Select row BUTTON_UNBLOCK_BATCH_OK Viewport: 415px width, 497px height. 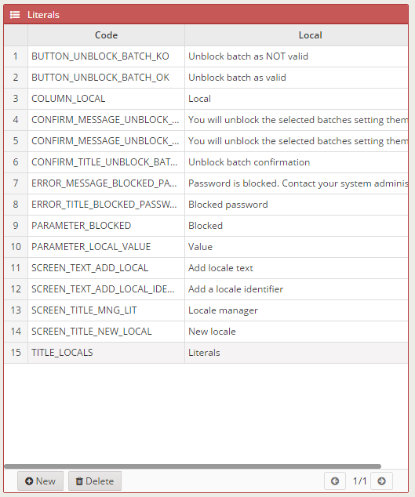[206, 78]
